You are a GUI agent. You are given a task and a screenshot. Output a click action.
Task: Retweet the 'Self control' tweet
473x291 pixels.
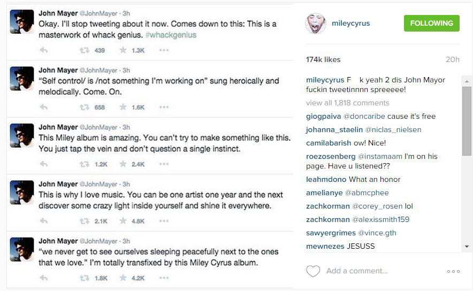pos(85,107)
